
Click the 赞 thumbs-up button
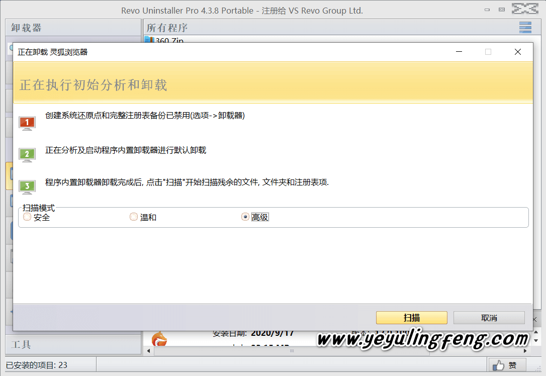[507, 365]
